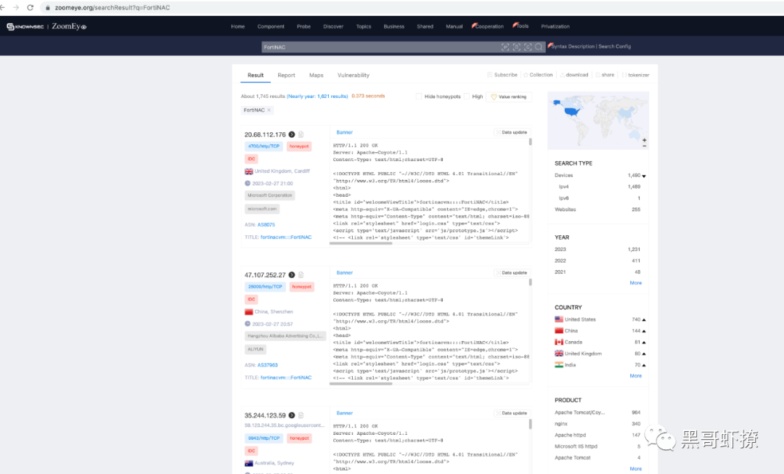This screenshot has height=474, width=784.
Task: Show More under PRODUCT section
Action: click(x=635, y=469)
